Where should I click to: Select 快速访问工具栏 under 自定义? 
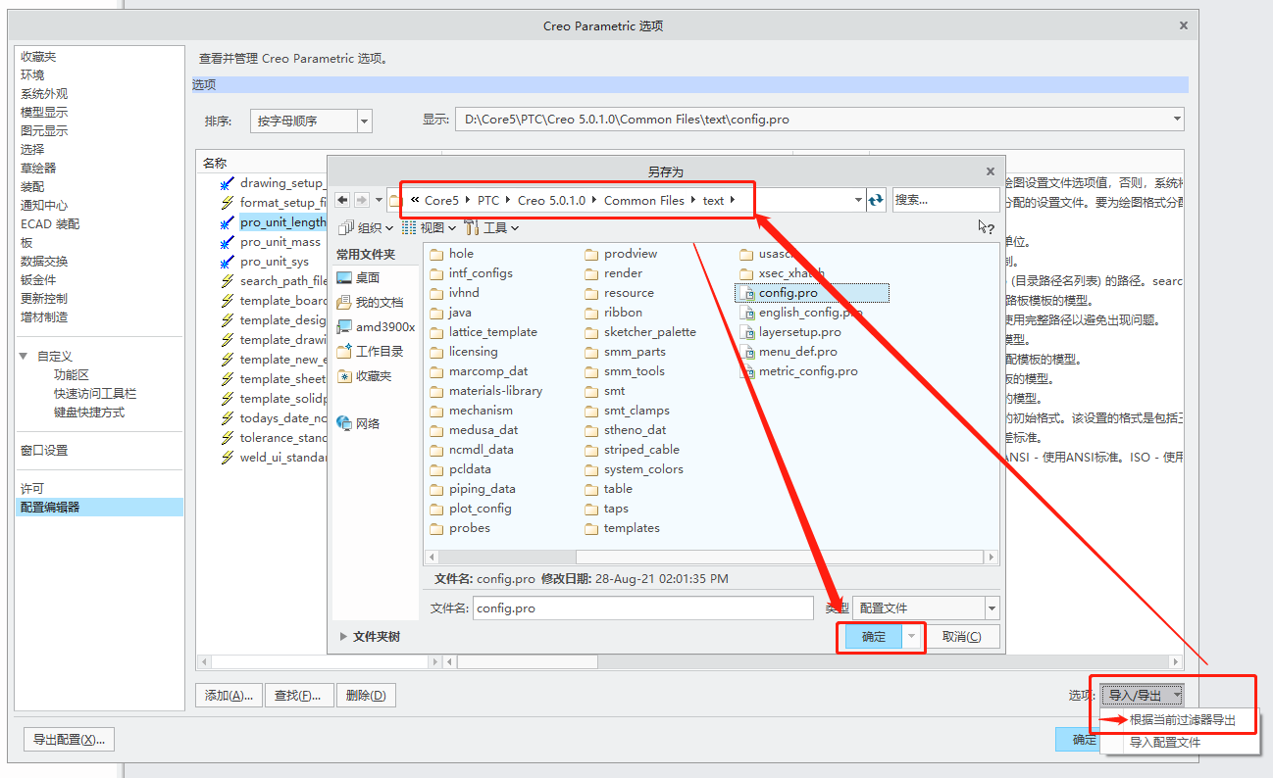point(95,394)
